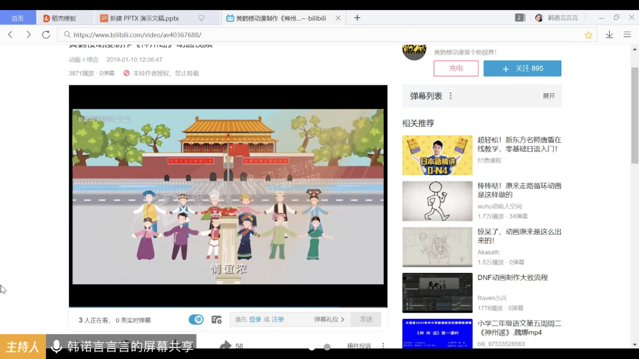Image resolution: width=639 pixels, height=359 pixels.
Task: Follow the uploader with 关注 895
Action: 523,68
